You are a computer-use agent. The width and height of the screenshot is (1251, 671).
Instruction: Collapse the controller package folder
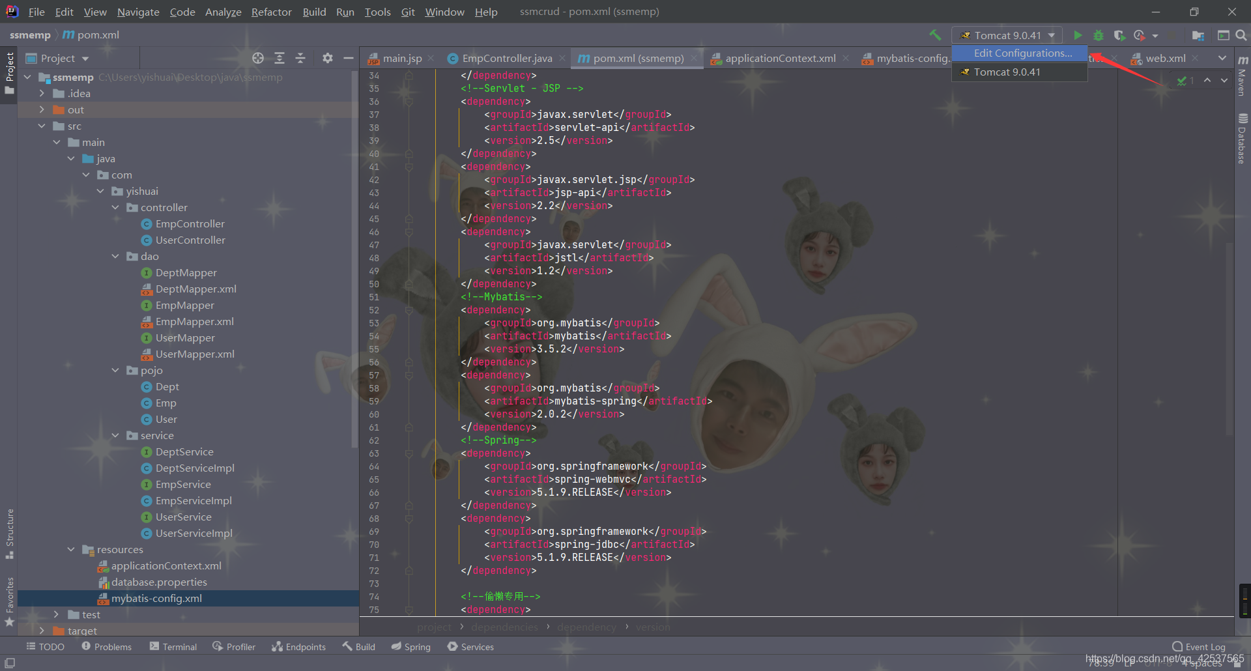click(x=115, y=208)
